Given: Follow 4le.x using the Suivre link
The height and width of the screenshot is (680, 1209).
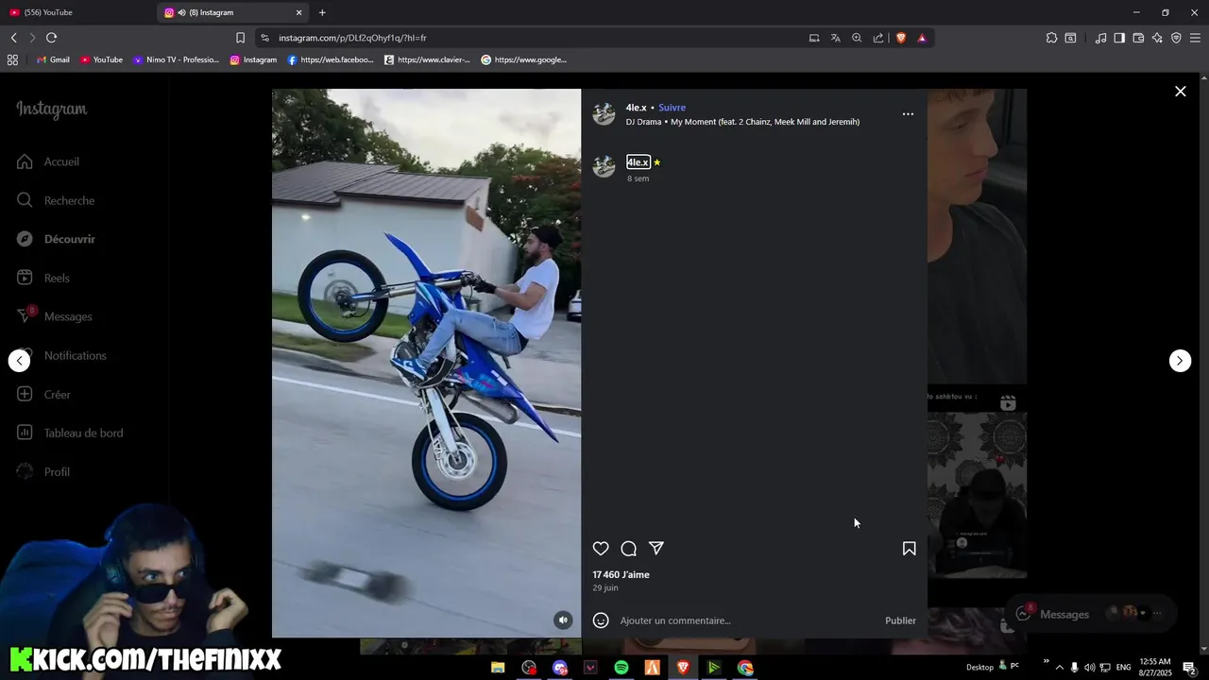Looking at the screenshot, I should 672,108.
